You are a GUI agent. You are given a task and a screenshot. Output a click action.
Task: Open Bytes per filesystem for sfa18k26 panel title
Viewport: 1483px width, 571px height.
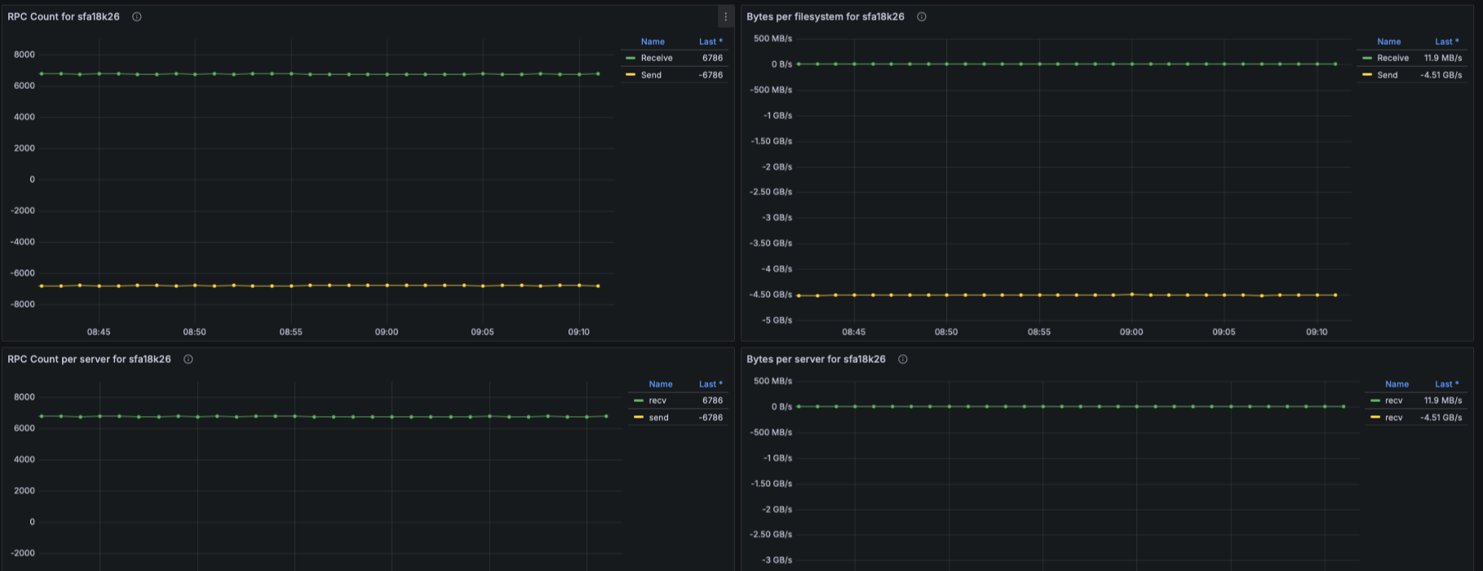(826, 16)
